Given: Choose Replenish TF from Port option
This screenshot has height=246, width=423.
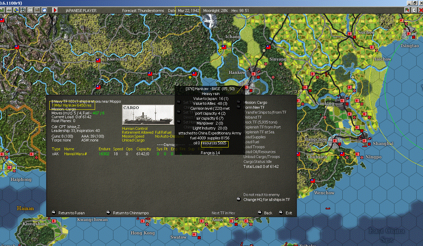Looking at the screenshot, I should [262, 127].
